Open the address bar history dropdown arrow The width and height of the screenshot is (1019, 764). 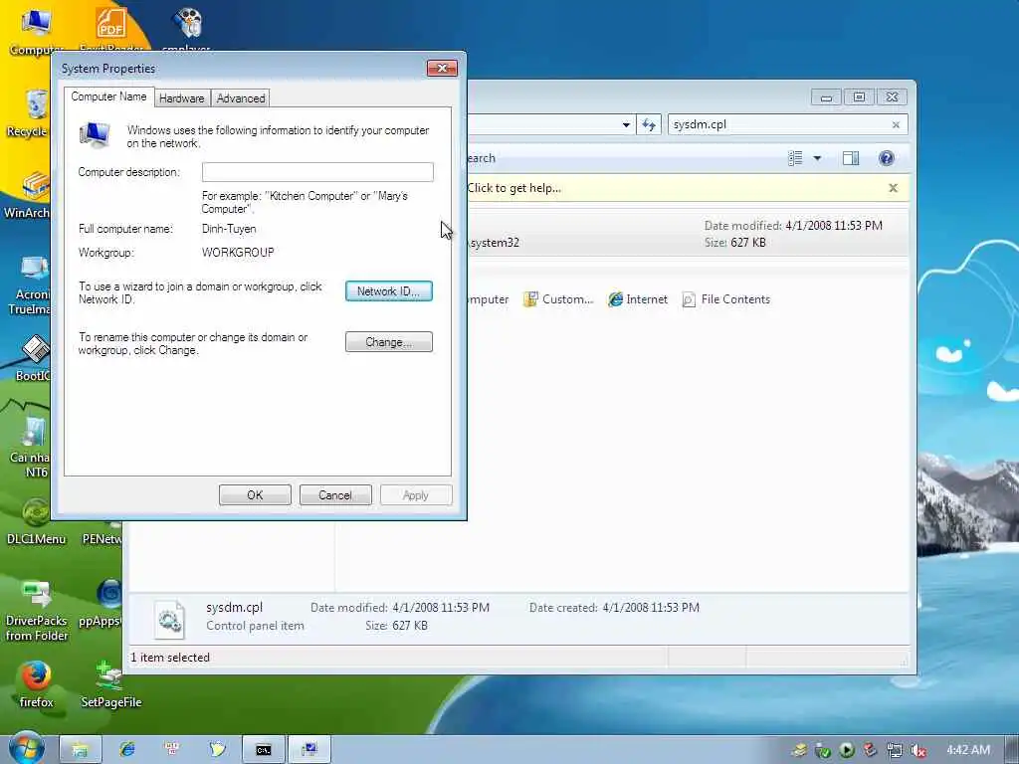pos(626,124)
